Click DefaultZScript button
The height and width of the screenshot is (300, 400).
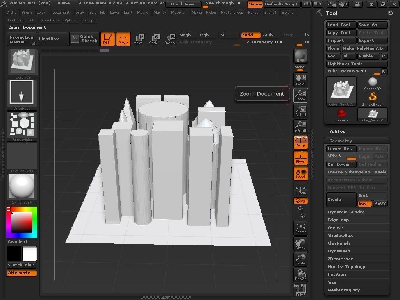(x=281, y=4)
